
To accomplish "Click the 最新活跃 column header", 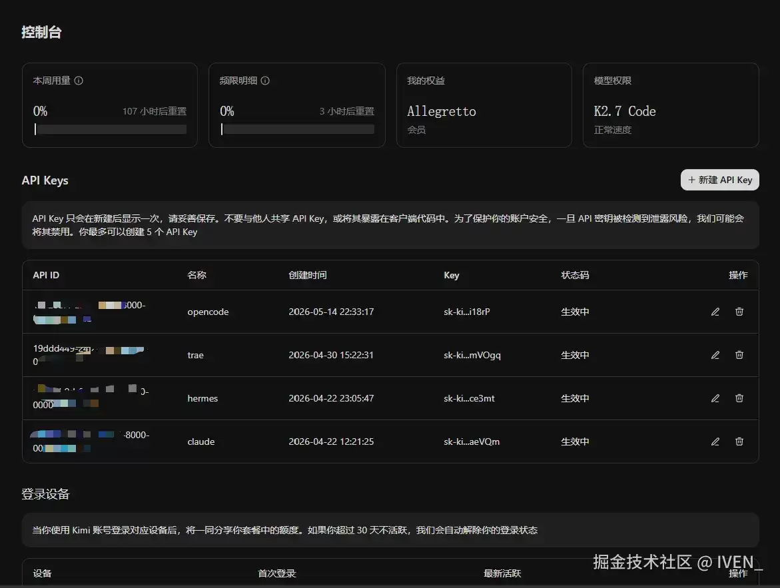I will pyautogui.click(x=502, y=573).
